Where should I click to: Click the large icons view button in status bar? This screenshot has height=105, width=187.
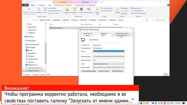tap(168, 75)
